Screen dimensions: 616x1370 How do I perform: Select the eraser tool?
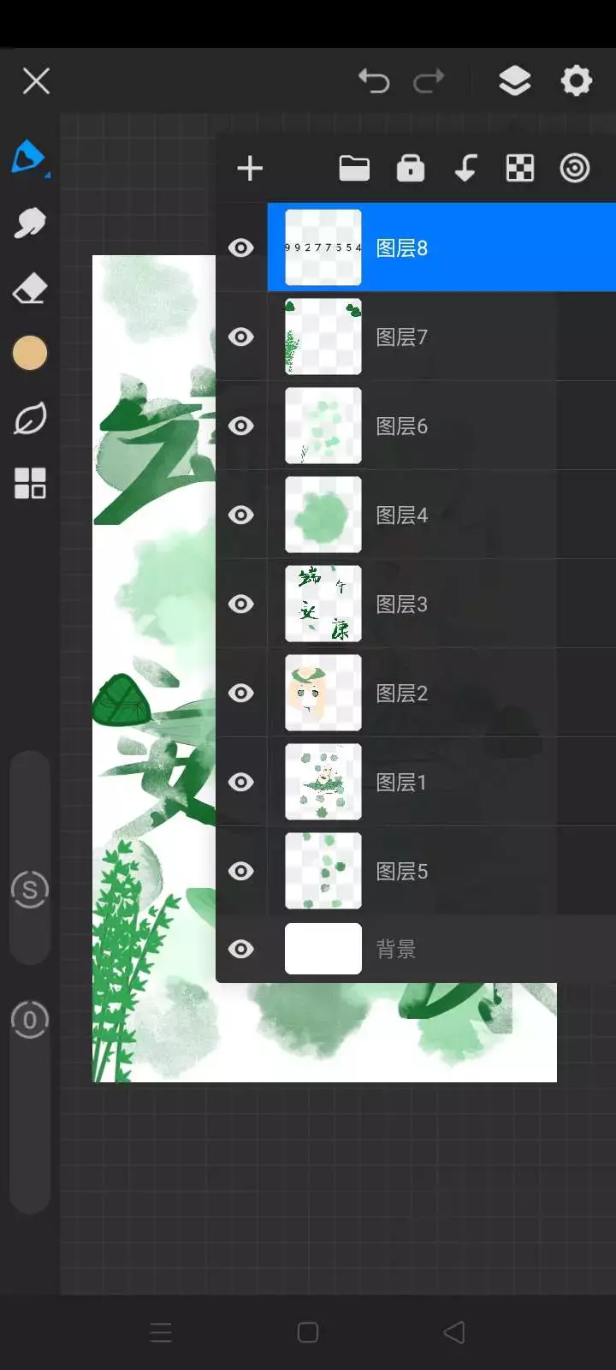pyautogui.click(x=29, y=289)
